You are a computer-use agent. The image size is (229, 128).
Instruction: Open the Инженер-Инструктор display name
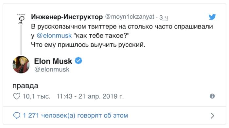click(67, 17)
